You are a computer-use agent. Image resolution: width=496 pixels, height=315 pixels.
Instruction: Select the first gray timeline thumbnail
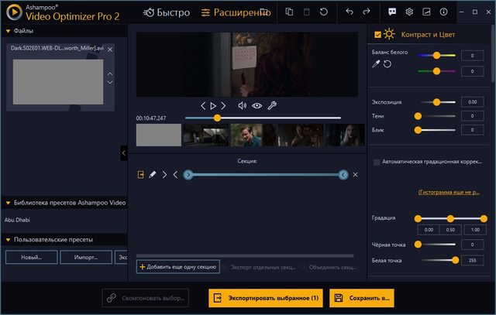coord(158,135)
